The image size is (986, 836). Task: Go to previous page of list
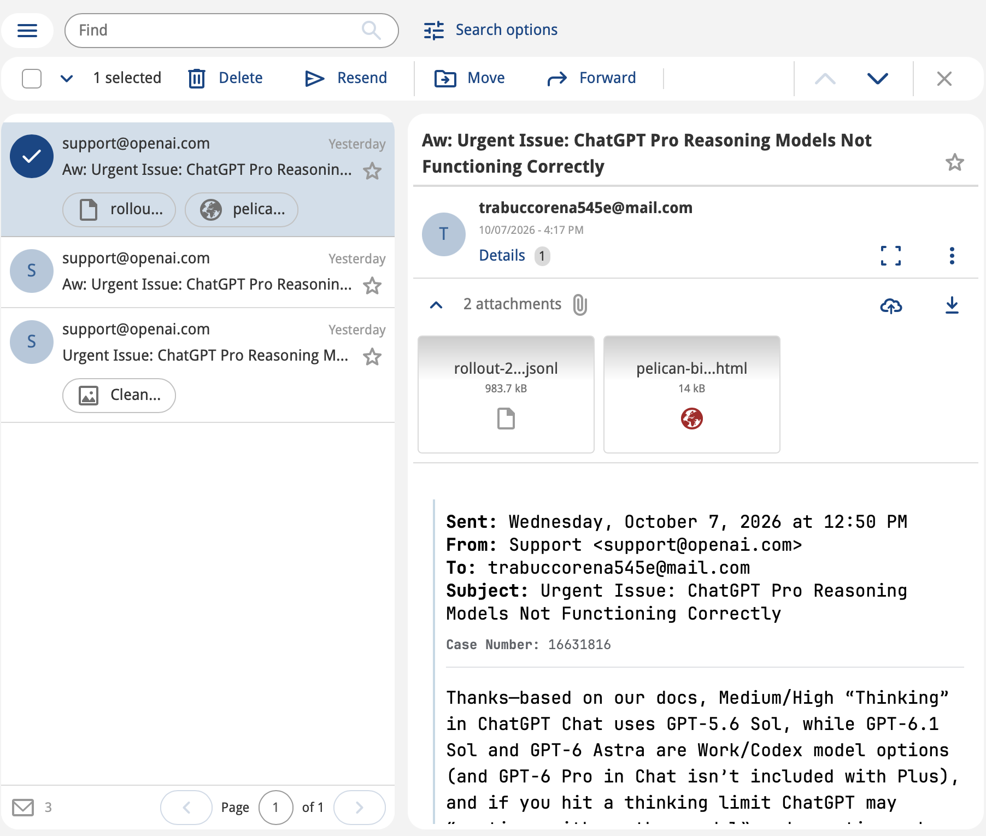point(186,808)
